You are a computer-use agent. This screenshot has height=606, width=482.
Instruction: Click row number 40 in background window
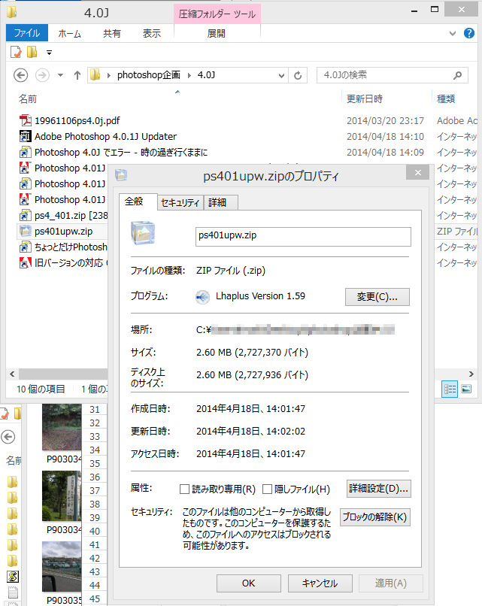click(95, 532)
